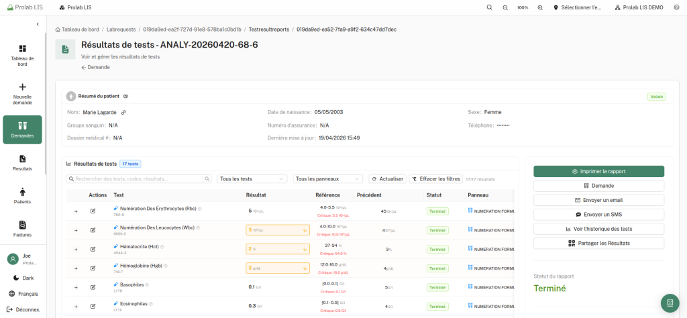This screenshot has width=687, height=318.
Task: Click the link icon beside Marie Lagarde
Action: pos(123,112)
